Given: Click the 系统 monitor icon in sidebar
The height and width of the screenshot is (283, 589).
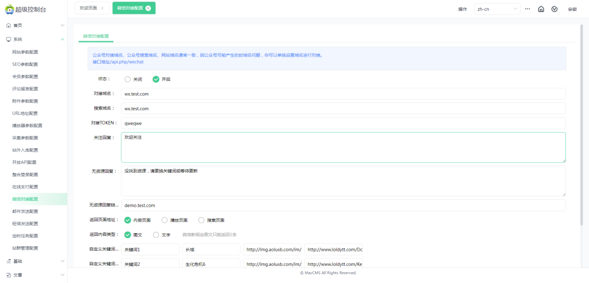Looking at the screenshot, I should (x=9, y=40).
